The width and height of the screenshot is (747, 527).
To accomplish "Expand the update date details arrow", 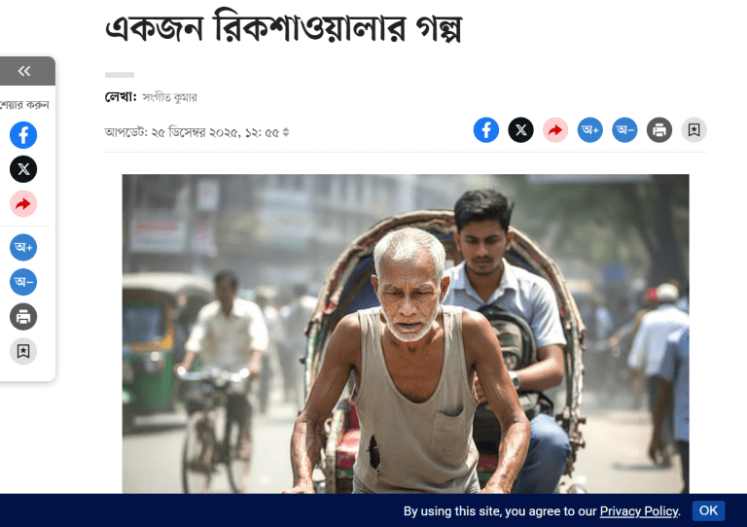I will [286, 132].
